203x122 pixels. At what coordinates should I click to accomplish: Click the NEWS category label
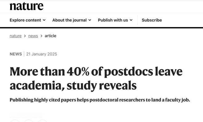(x=16, y=54)
